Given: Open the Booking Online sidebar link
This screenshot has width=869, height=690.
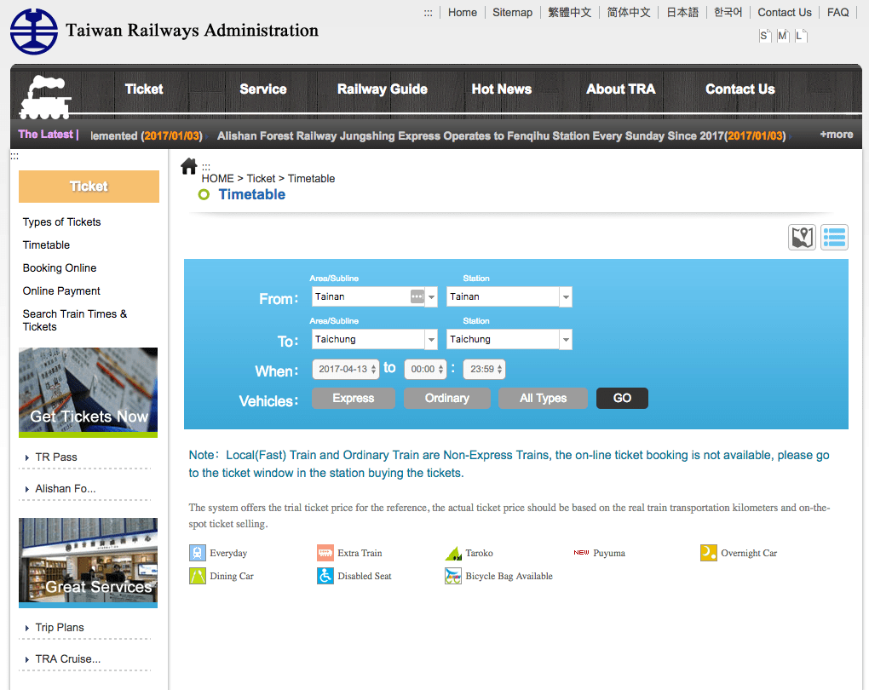Looking at the screenshot, I should [x=60, y=267].
